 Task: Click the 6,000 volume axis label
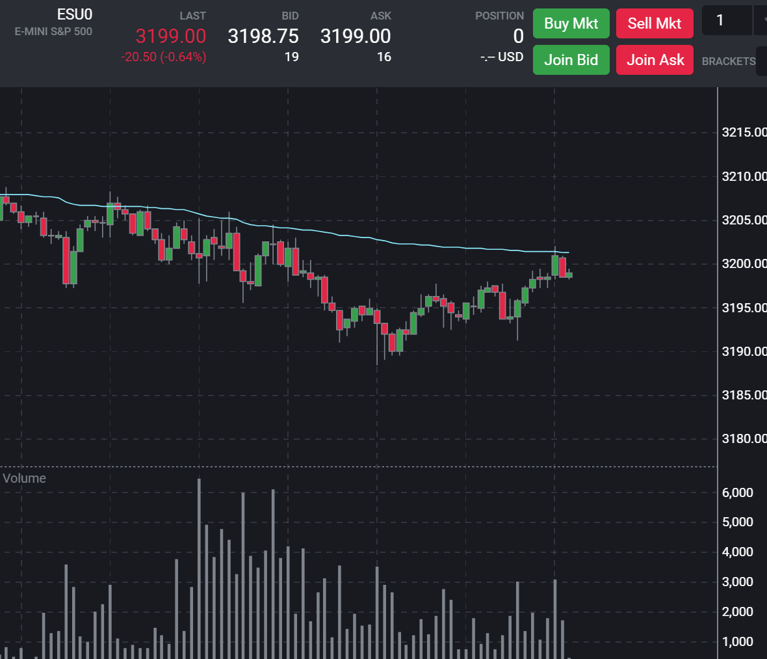[737, 493]
